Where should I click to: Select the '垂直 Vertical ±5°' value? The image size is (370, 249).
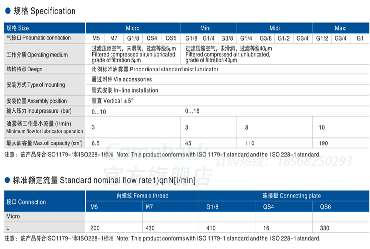112,101
